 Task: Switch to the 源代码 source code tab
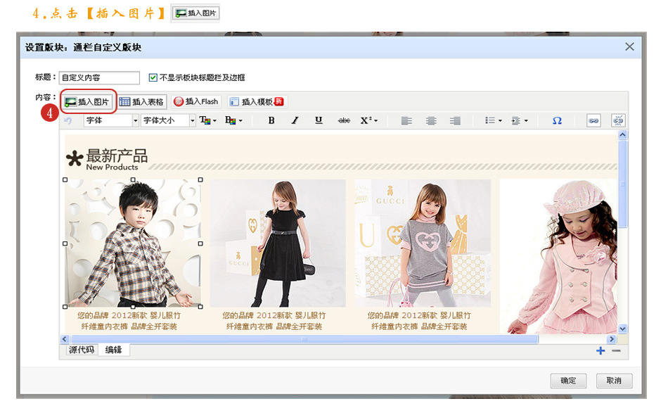pos(81,350)
